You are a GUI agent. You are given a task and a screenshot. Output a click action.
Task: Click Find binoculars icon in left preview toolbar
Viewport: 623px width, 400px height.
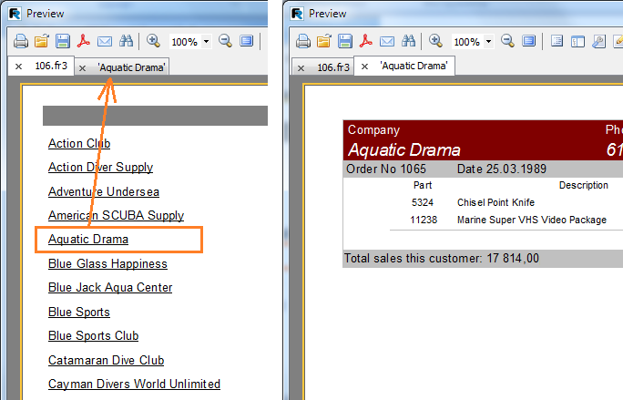point(126,41)
